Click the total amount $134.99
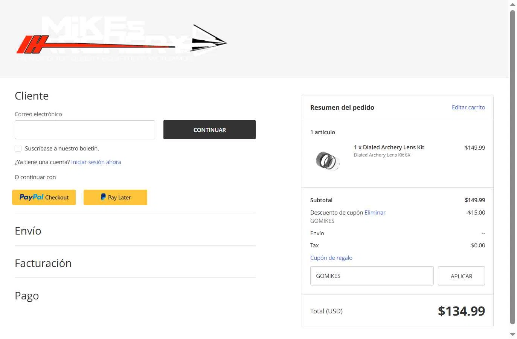This screenshot has width=517, height=339. (461, 311)
